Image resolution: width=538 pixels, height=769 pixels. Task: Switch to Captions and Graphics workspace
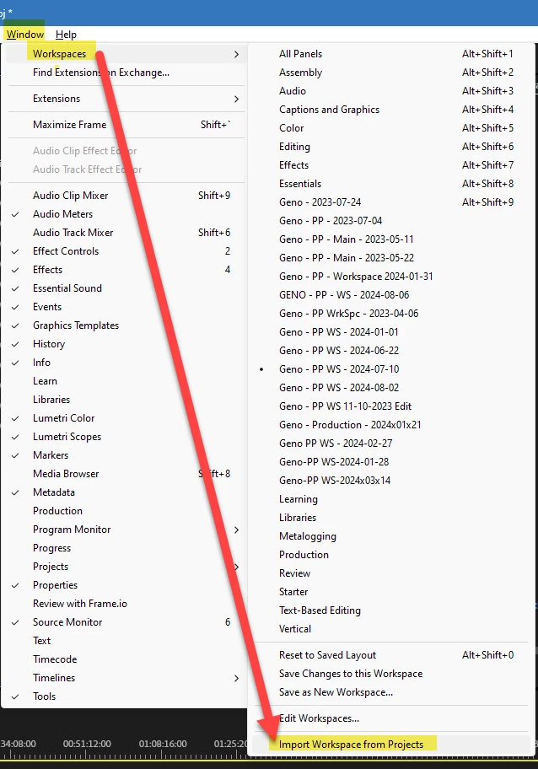[391, 110]
